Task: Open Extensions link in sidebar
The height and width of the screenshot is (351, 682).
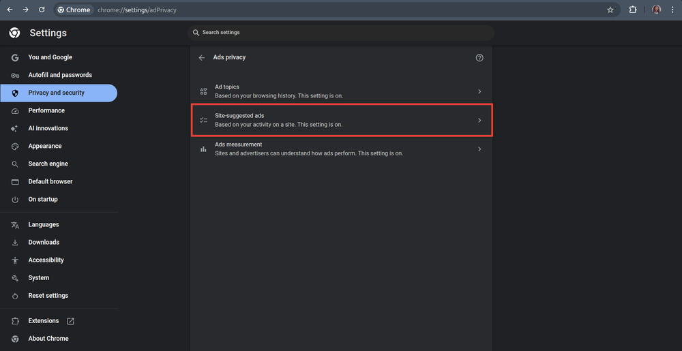Action: (44, 321)
